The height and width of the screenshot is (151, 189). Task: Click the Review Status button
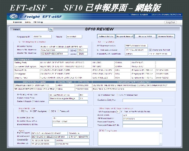(166, 36)
